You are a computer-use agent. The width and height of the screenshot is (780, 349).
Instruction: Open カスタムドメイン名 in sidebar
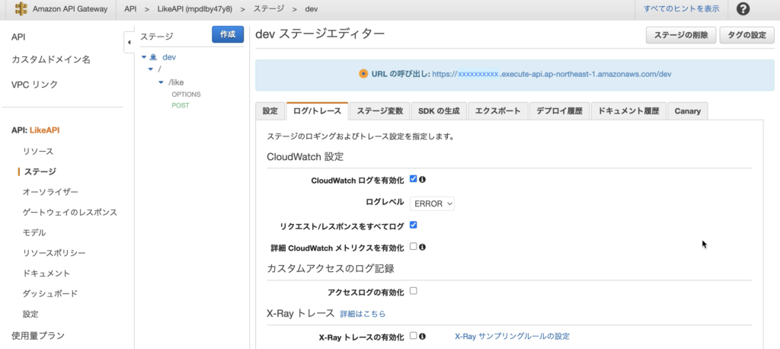(x=51, y=59)
